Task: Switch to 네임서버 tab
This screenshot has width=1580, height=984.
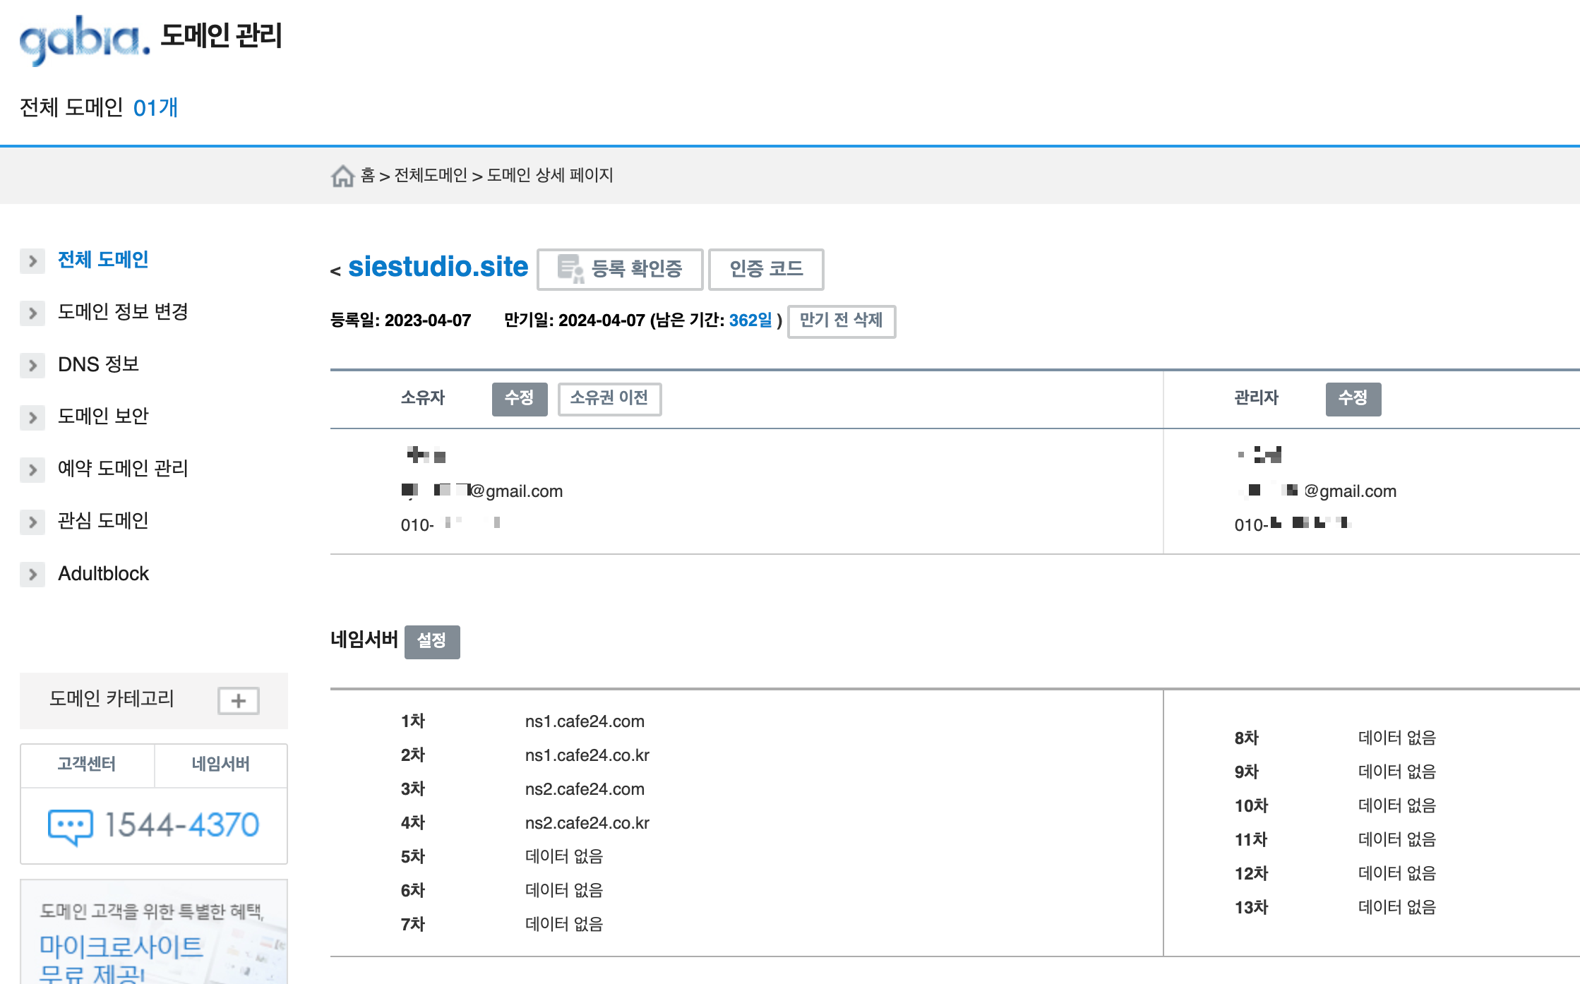Action: [220, 764]
